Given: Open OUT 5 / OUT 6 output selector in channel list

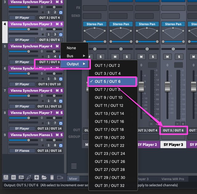Looking at the screenshot, I should click(50, 40).
